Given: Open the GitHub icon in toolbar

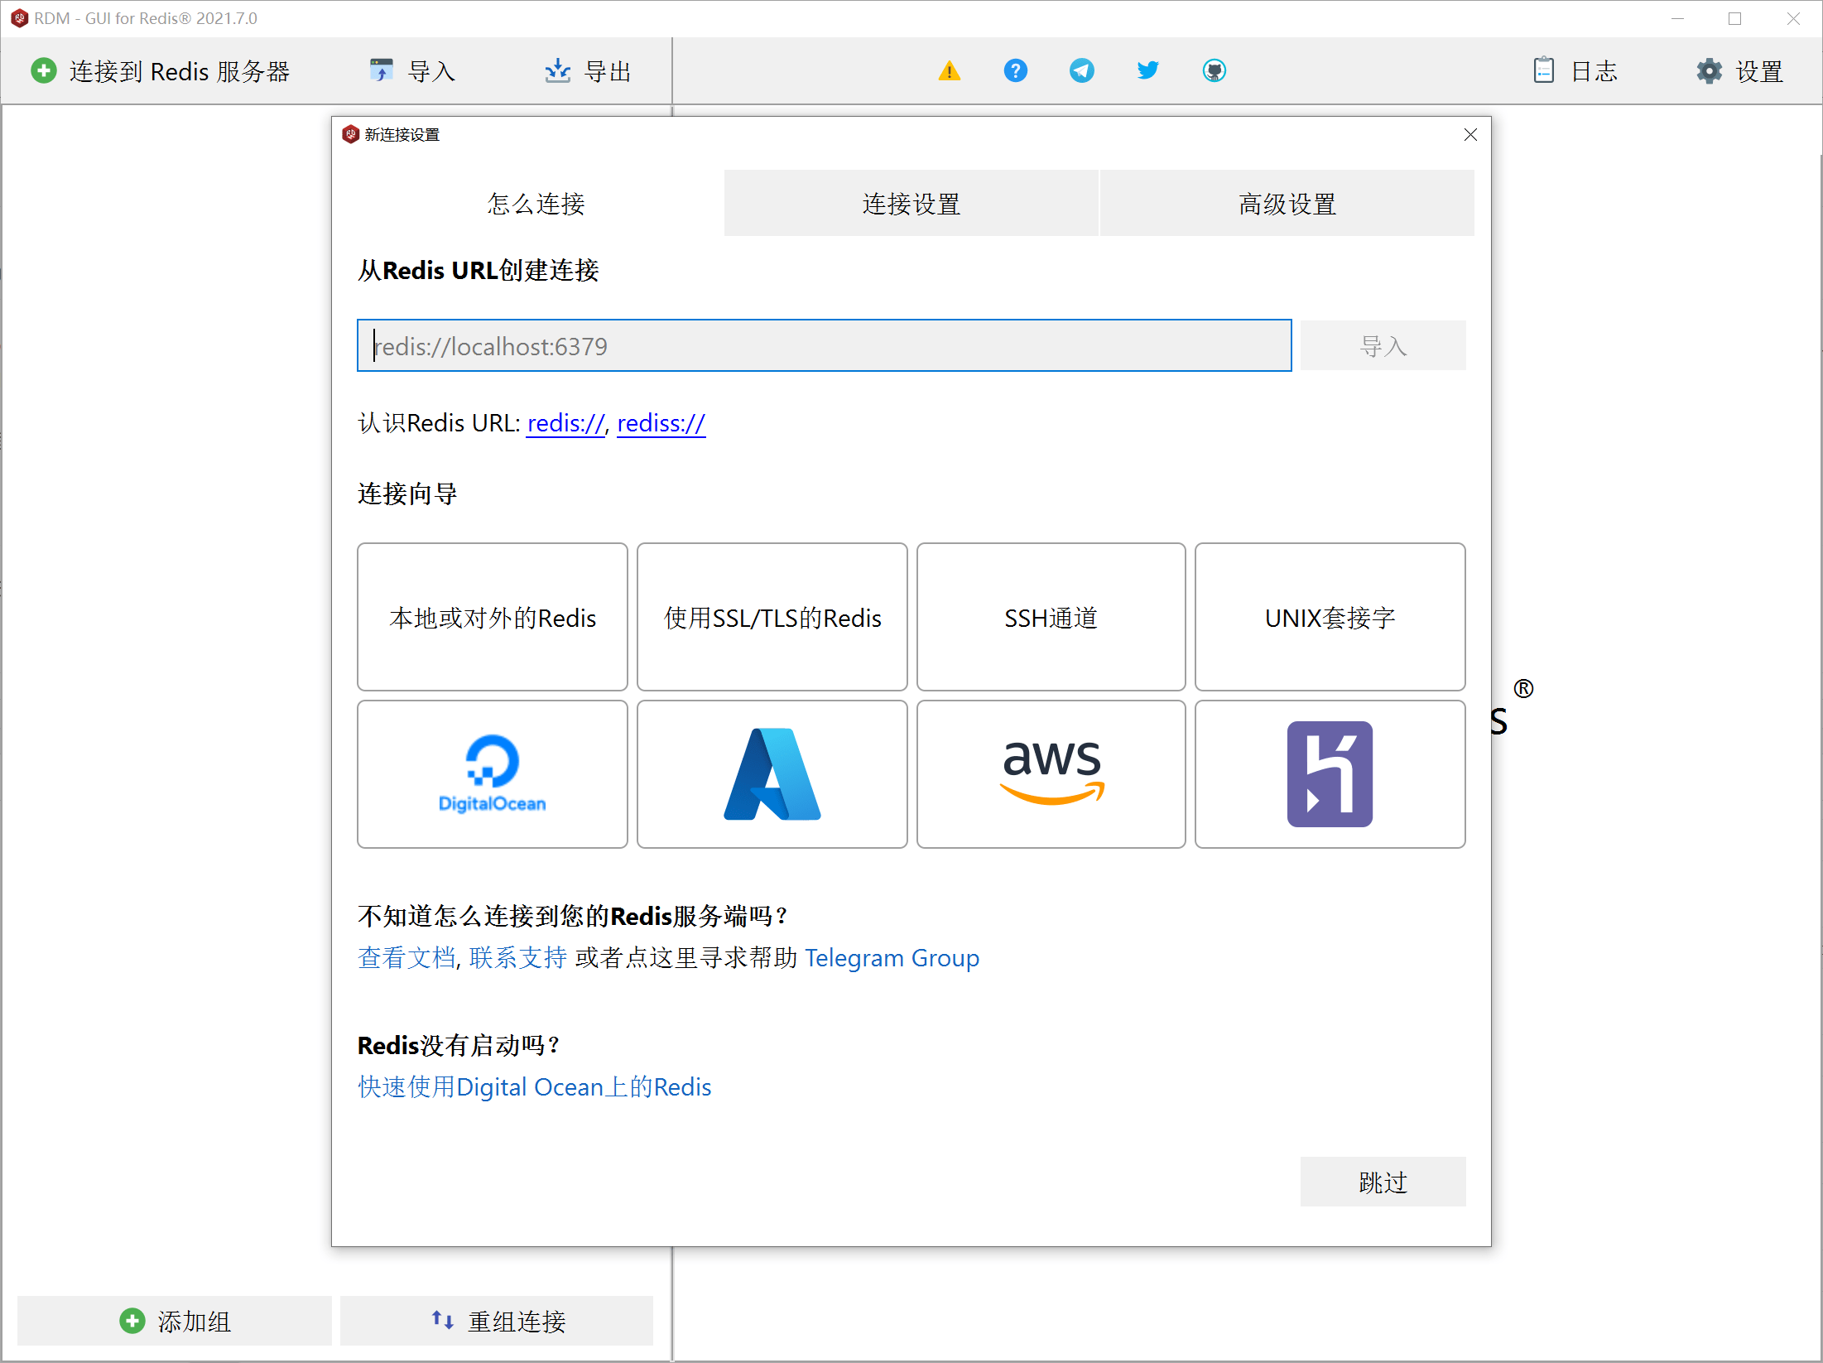Looking at the screenshot, I should 1214,70.
